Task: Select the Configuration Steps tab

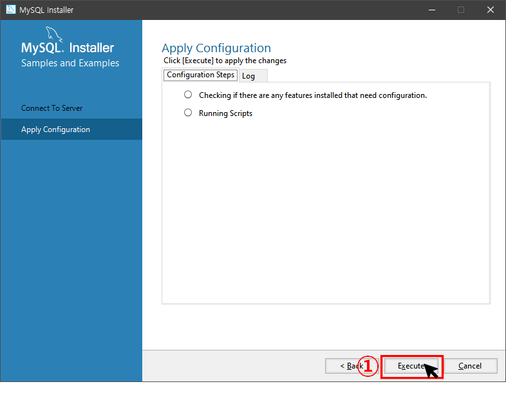Action: click(200, 75)
